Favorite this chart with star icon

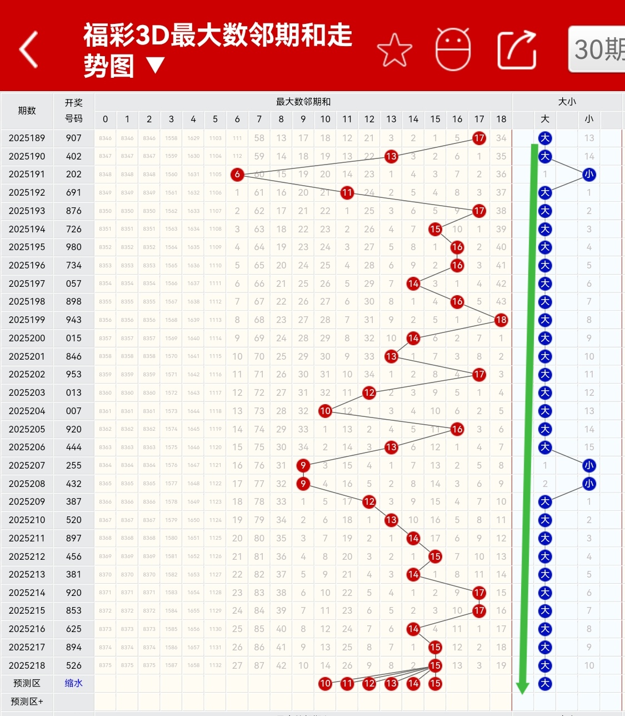[x=394, y=50]
